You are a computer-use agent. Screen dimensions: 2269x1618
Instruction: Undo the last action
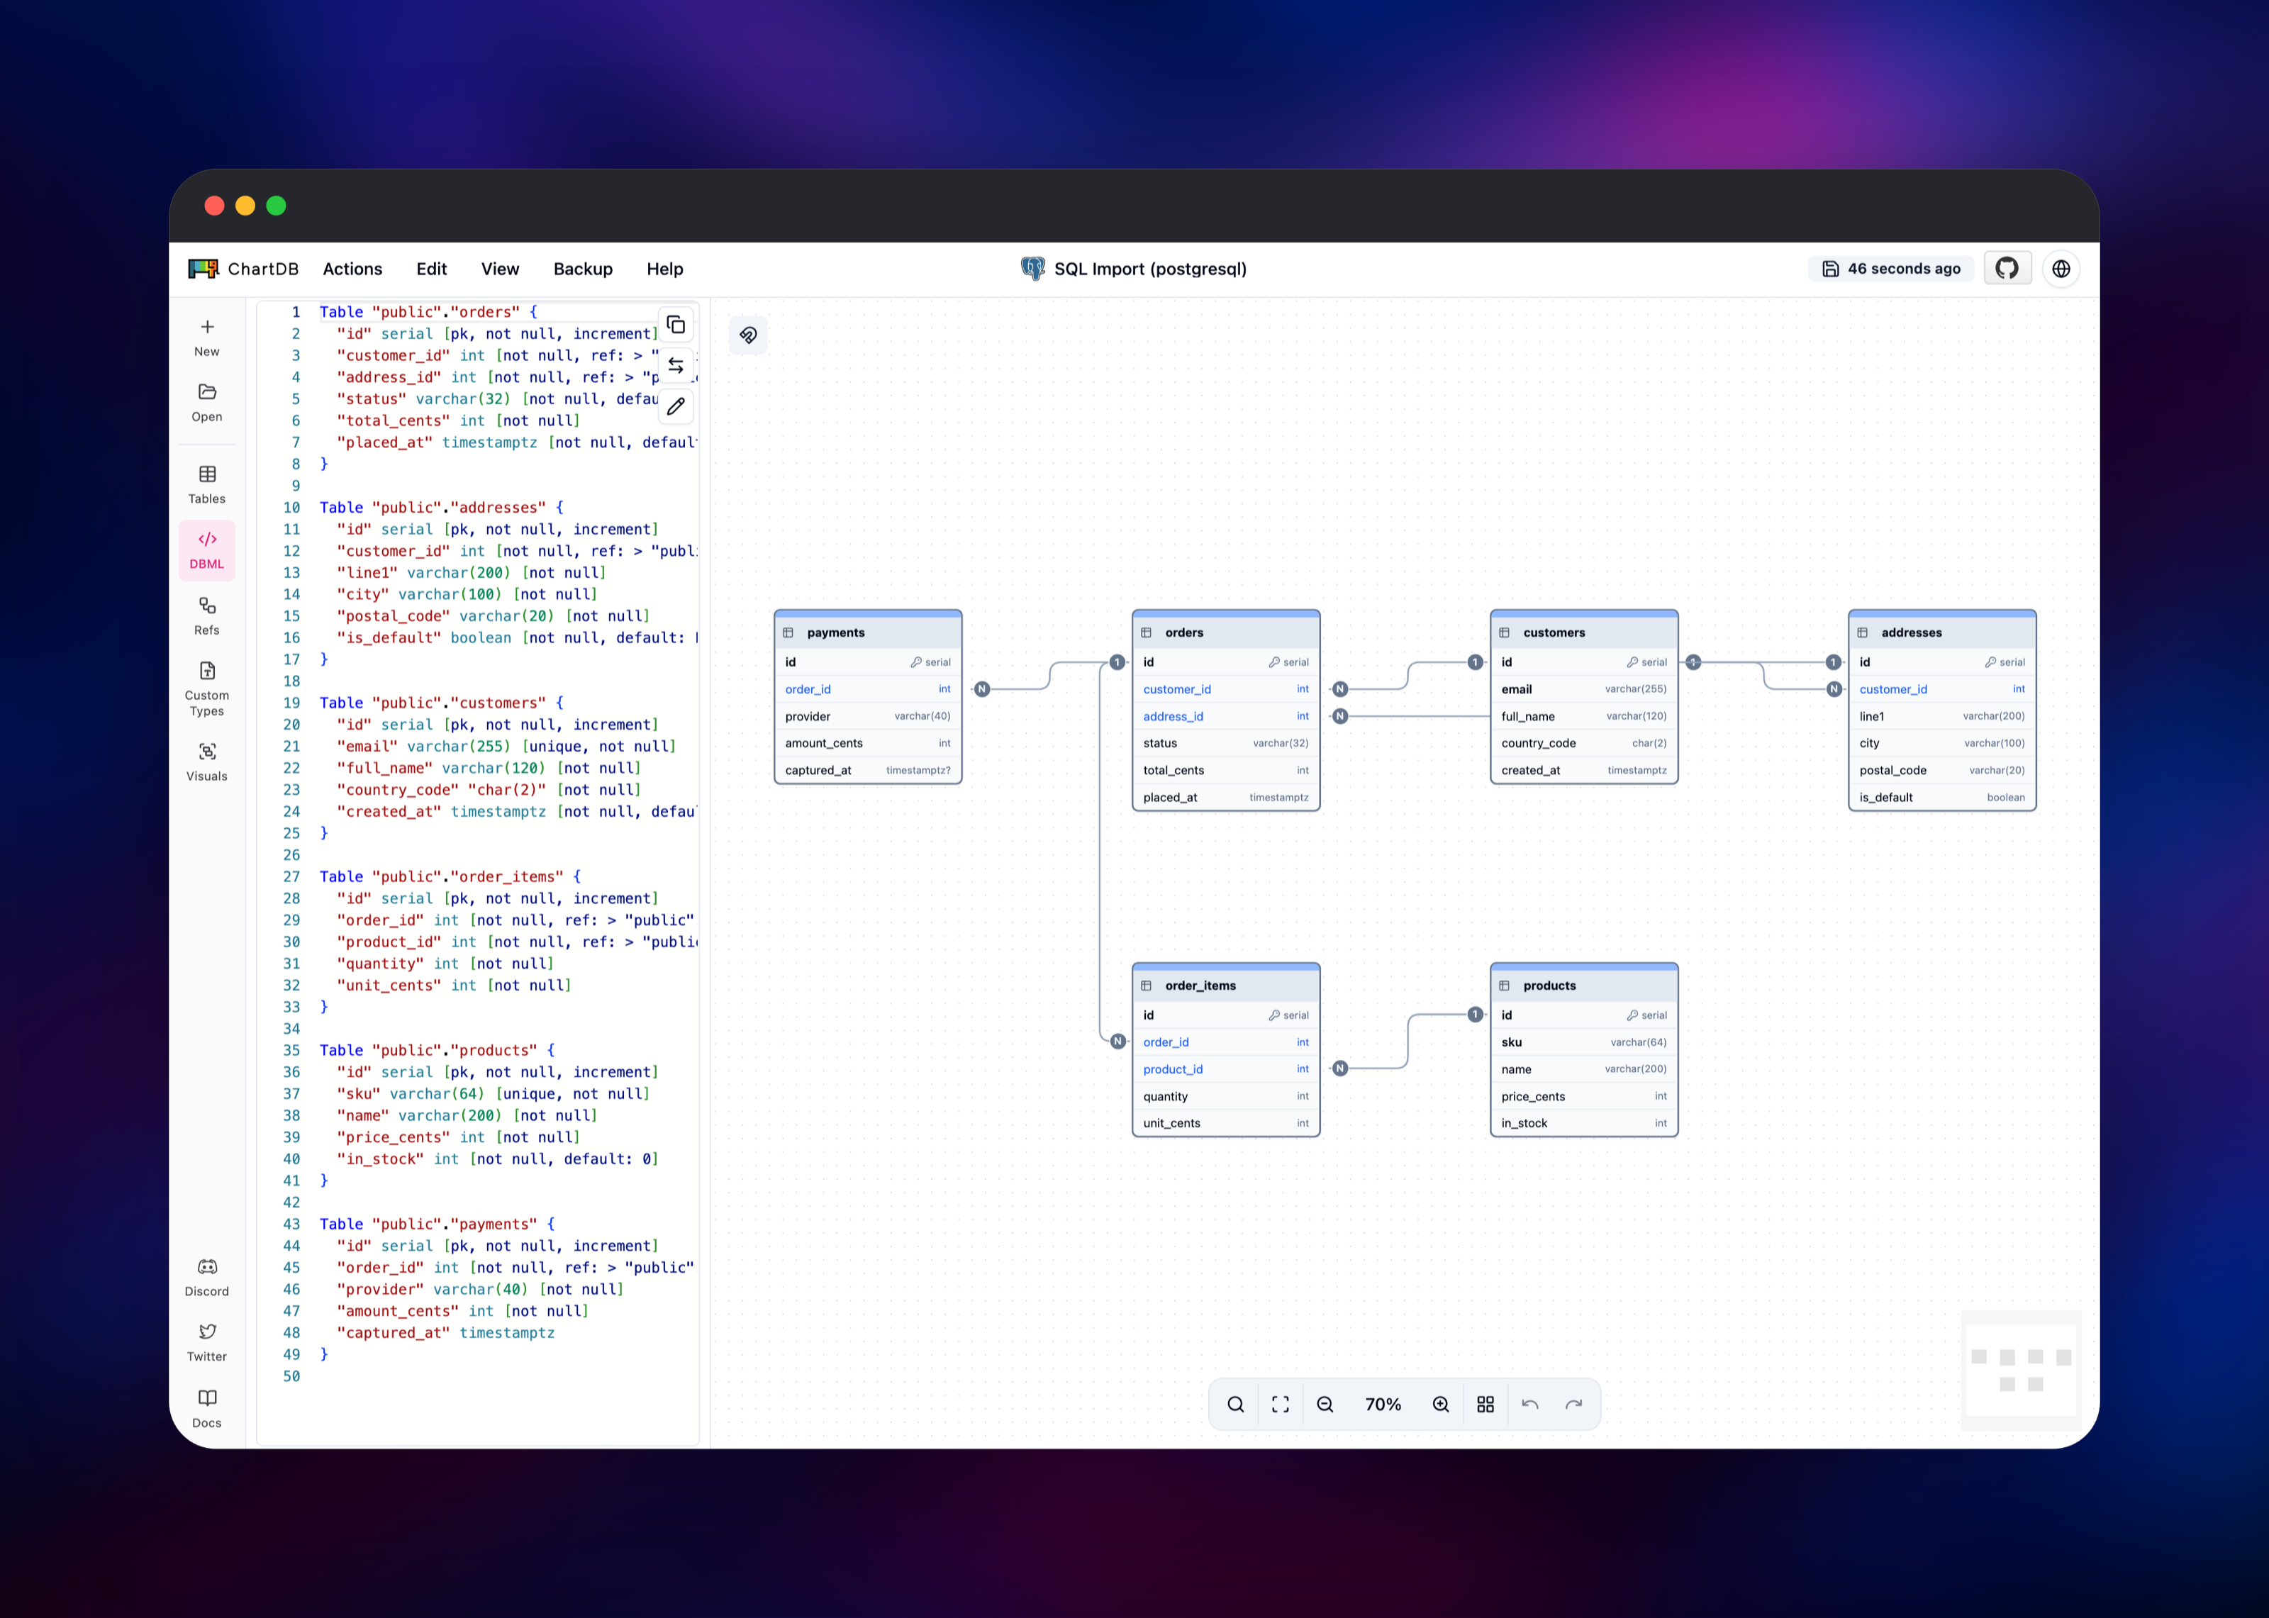click(x=1530, y=1404)
